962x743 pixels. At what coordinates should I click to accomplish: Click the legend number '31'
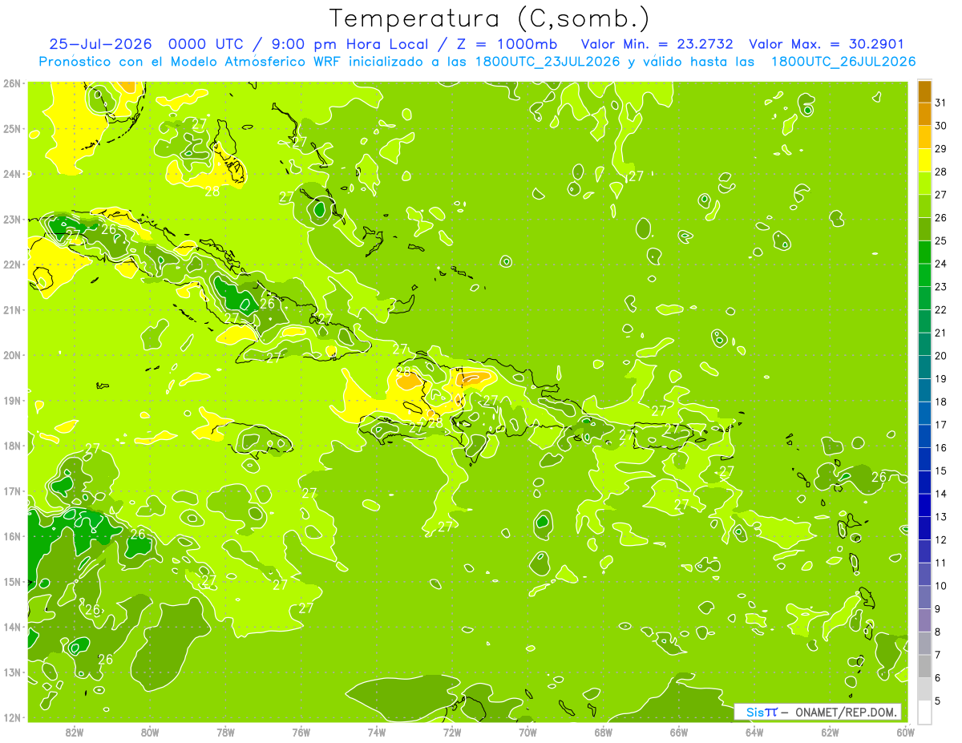tap(941, 103)
